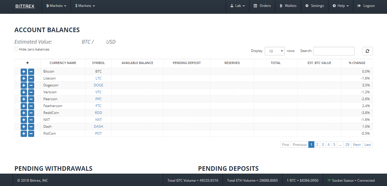Click the deposit plus icon for Feathercoin
Screen dimensions: 387x186
[x=24, y=106]
